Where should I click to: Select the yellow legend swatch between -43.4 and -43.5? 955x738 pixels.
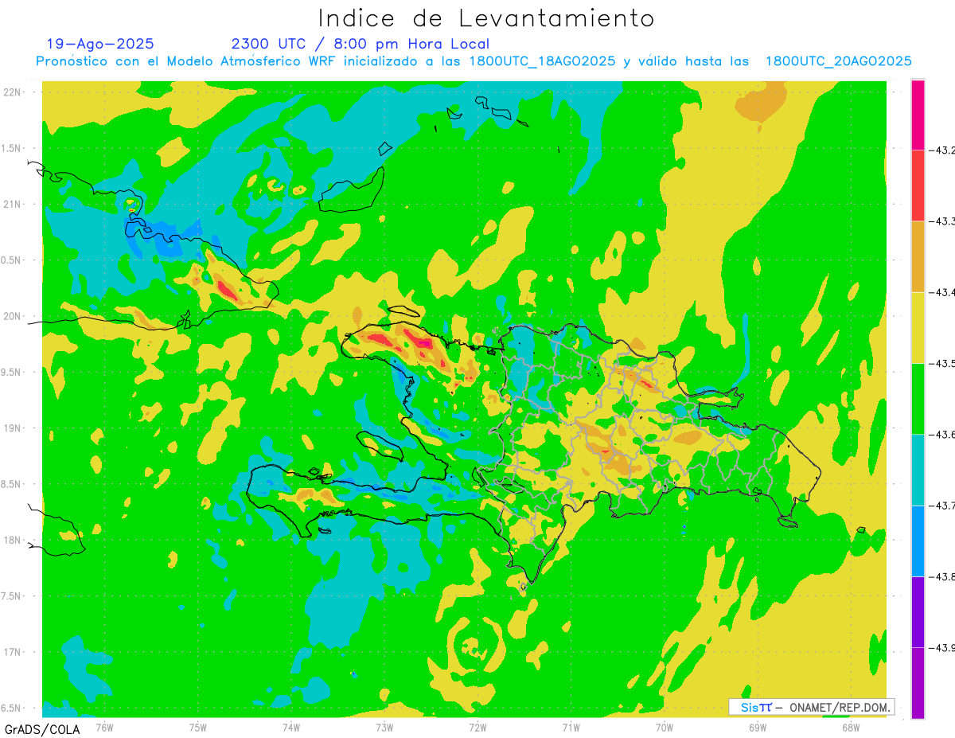coord(918,327)
